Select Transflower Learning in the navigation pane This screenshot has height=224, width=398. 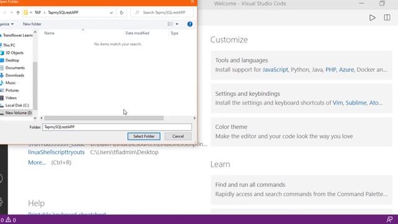click(16, 35)
